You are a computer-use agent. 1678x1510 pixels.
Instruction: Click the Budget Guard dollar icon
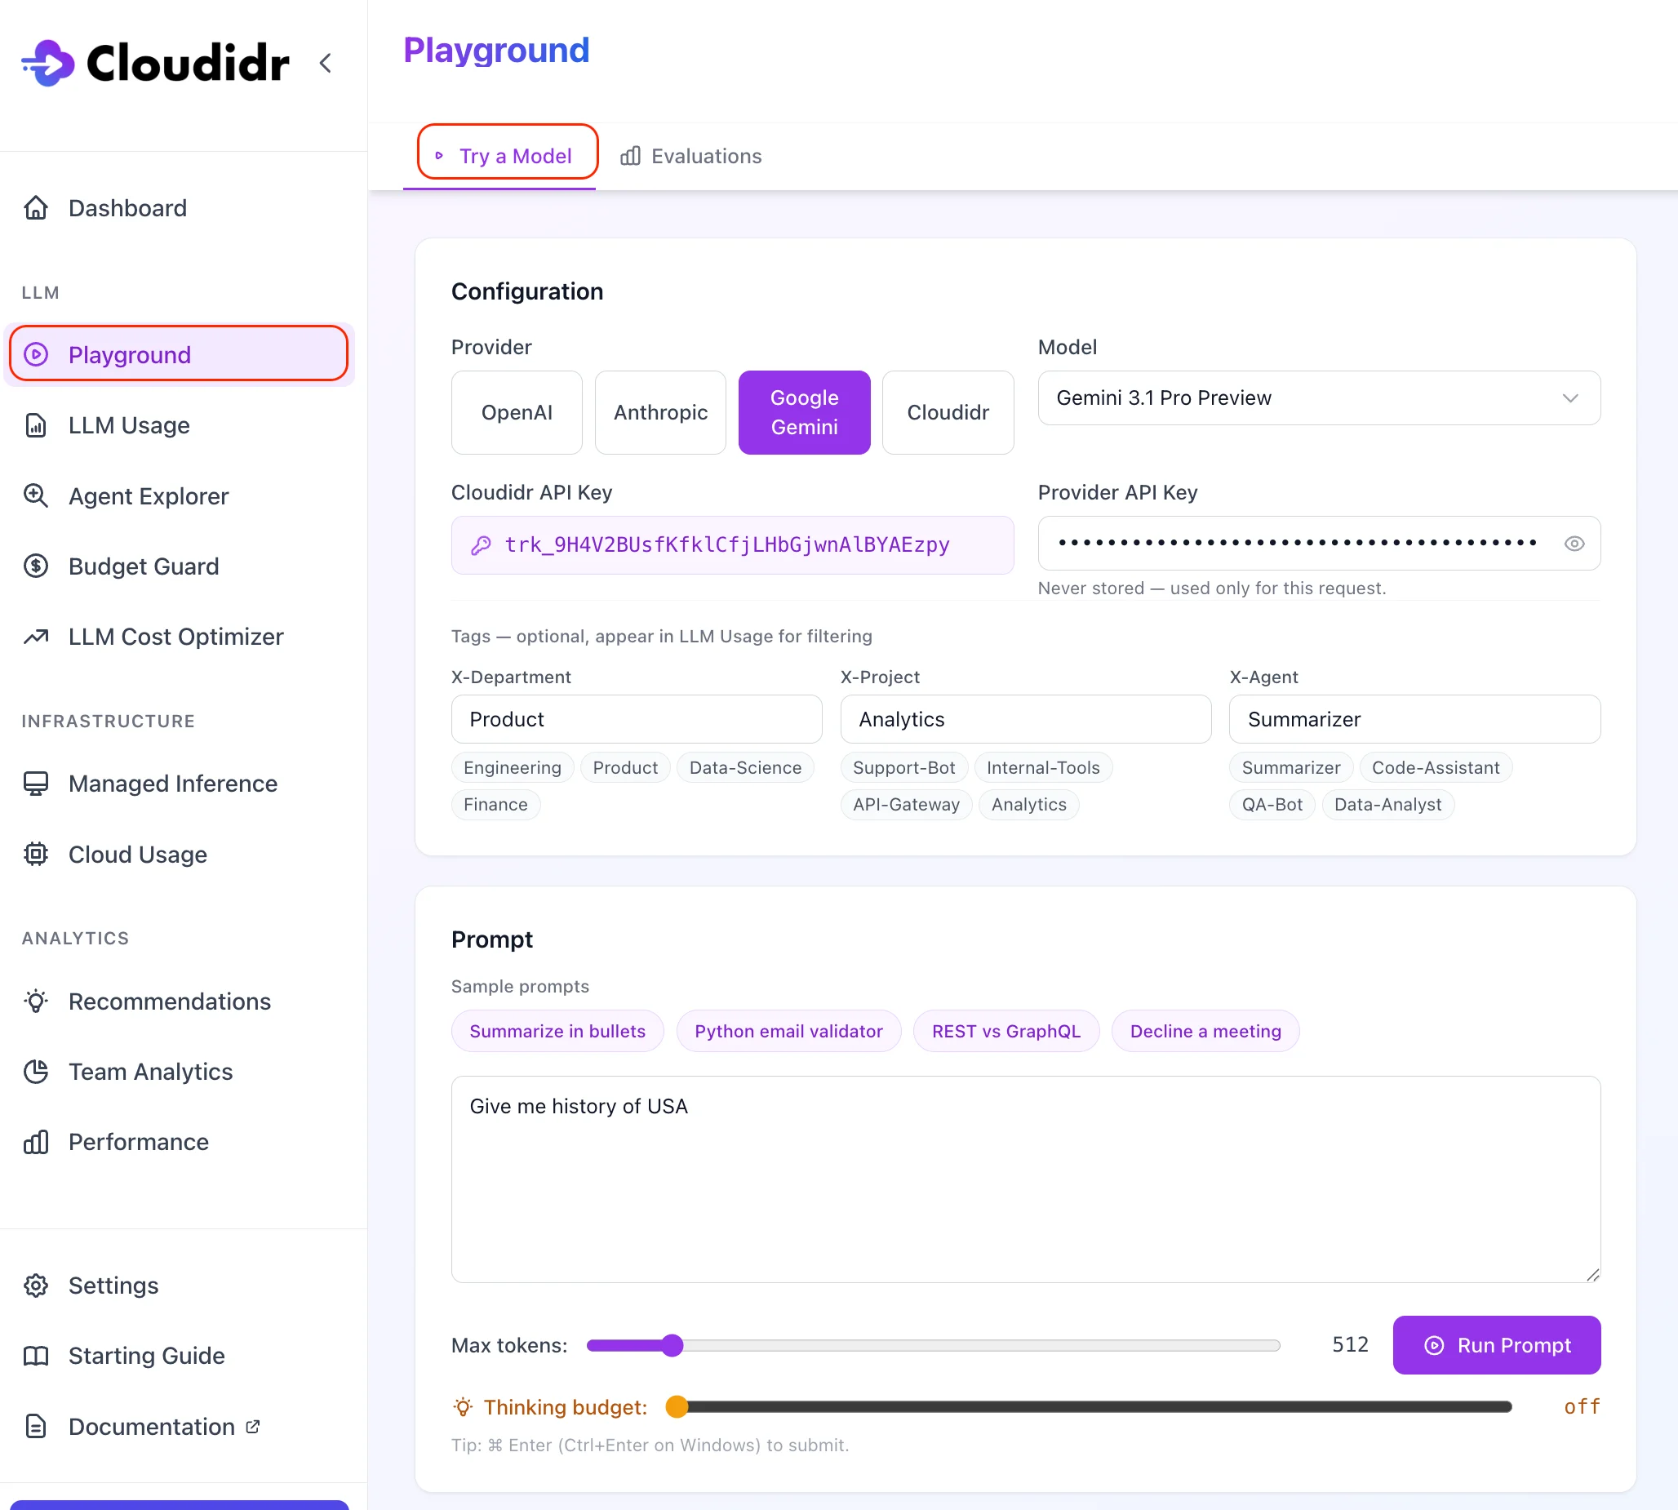point(36,566)
